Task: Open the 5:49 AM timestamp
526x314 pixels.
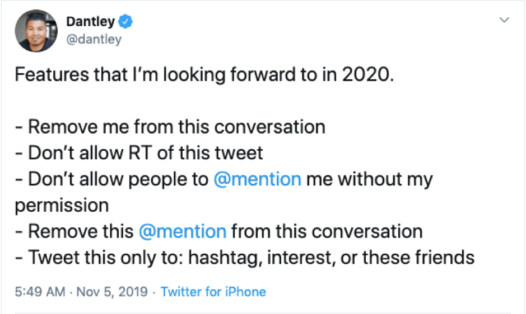Action: pyautogui.click(x=37, y=292)
